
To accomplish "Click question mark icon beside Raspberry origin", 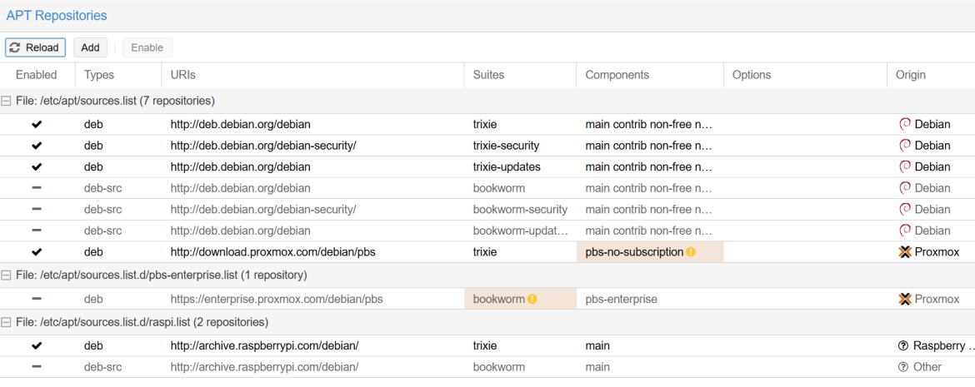I will [x=903, y=345].
